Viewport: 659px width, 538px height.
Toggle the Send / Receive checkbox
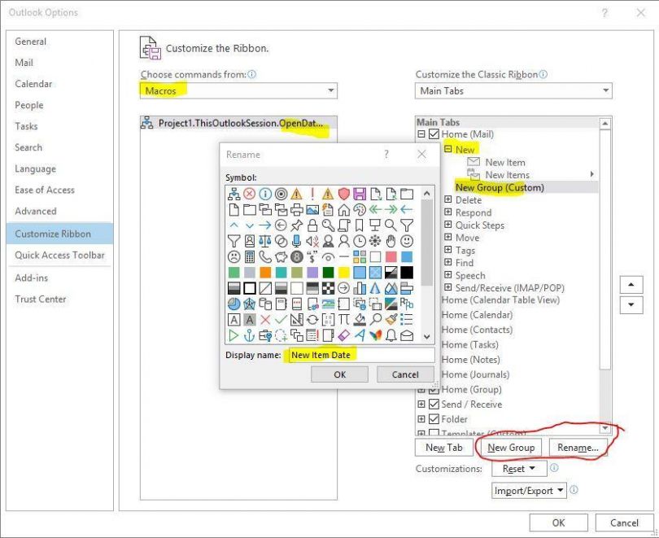434,405
